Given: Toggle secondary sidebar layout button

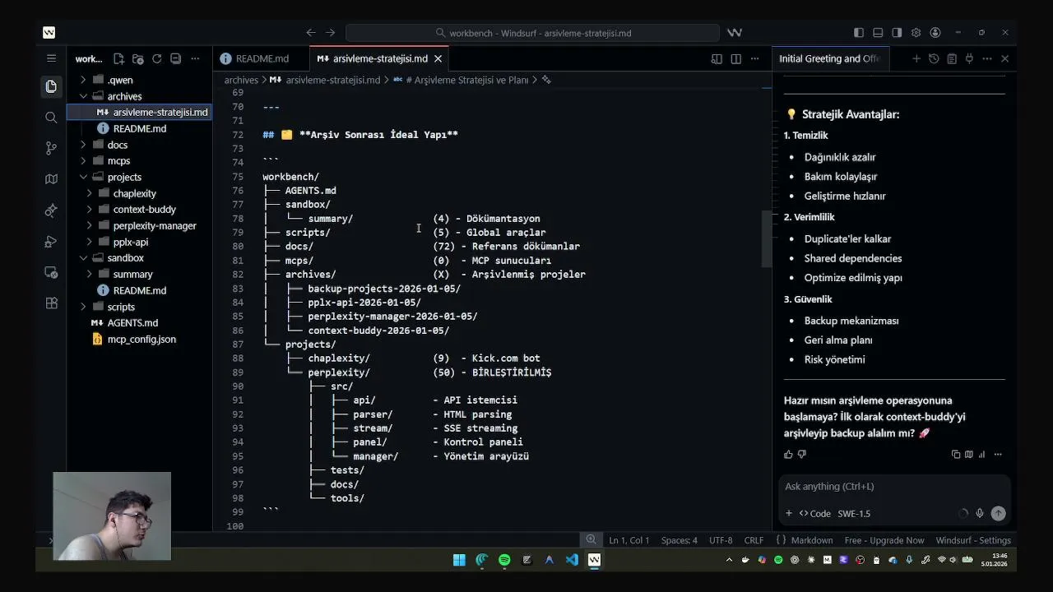Looking at the screenshot, I should click(x=897, y=33).
